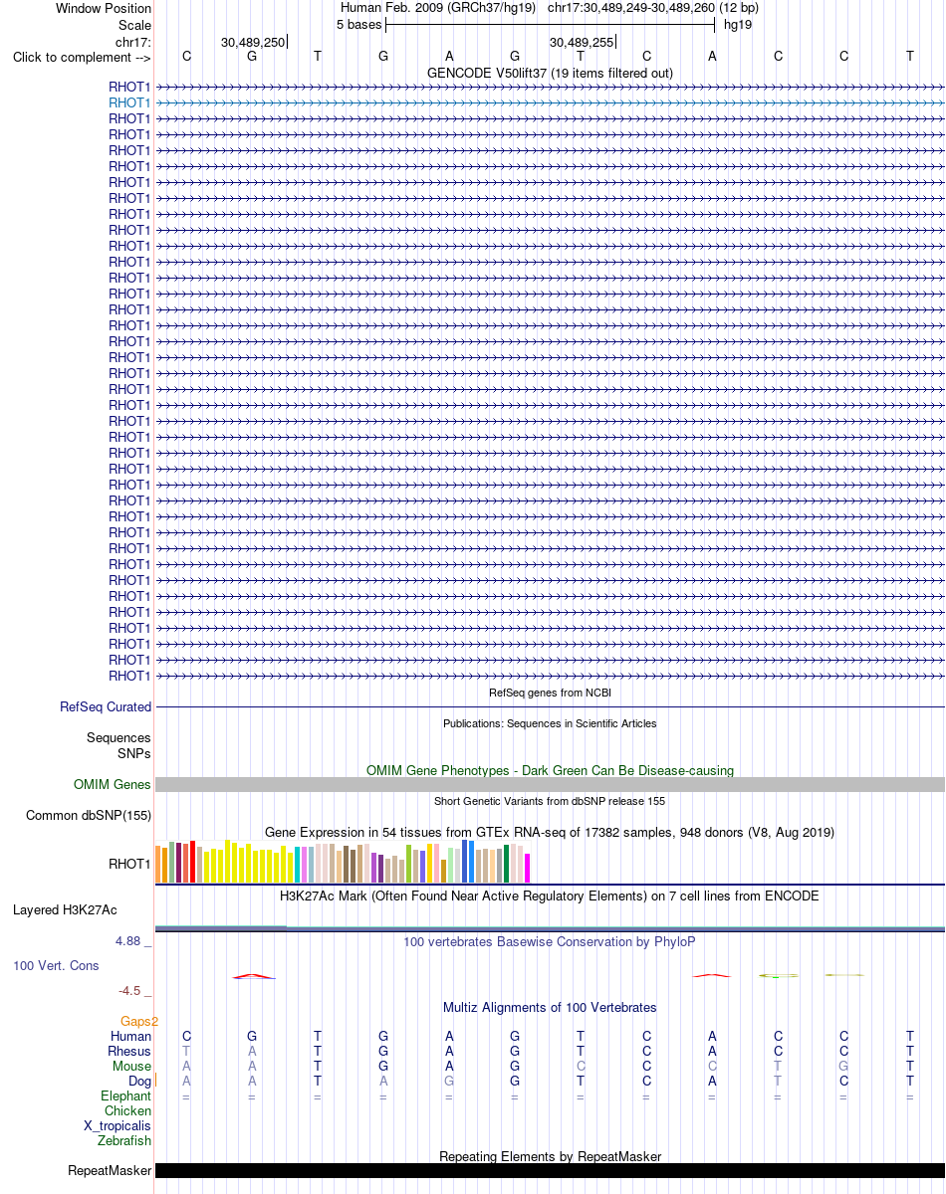
Task: Open the GTEx Gene Expression track title
Action: [x=550, y=832]
